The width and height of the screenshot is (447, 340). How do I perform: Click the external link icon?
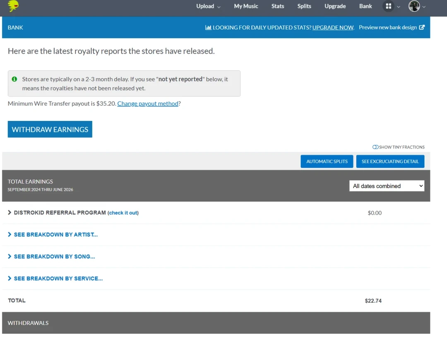(x=422, y=27)
